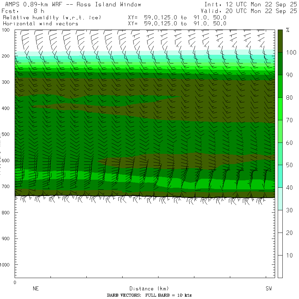Click the 'Init: 12 UTC Mon 22 Sep 25' text

click(250, 4)
